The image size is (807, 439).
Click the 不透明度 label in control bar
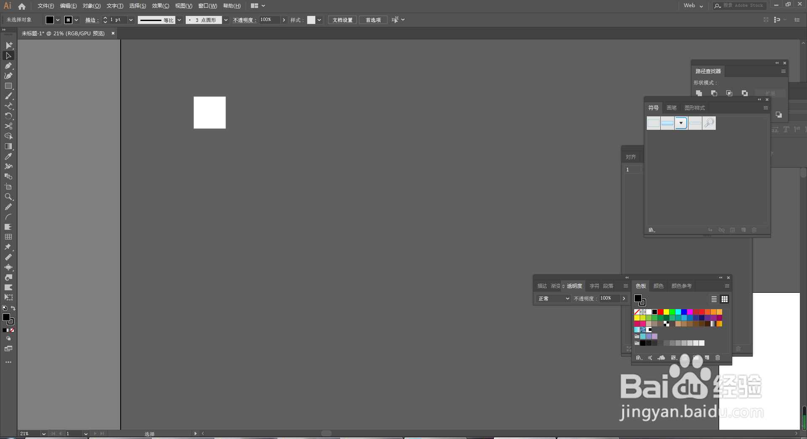[244, 20]
